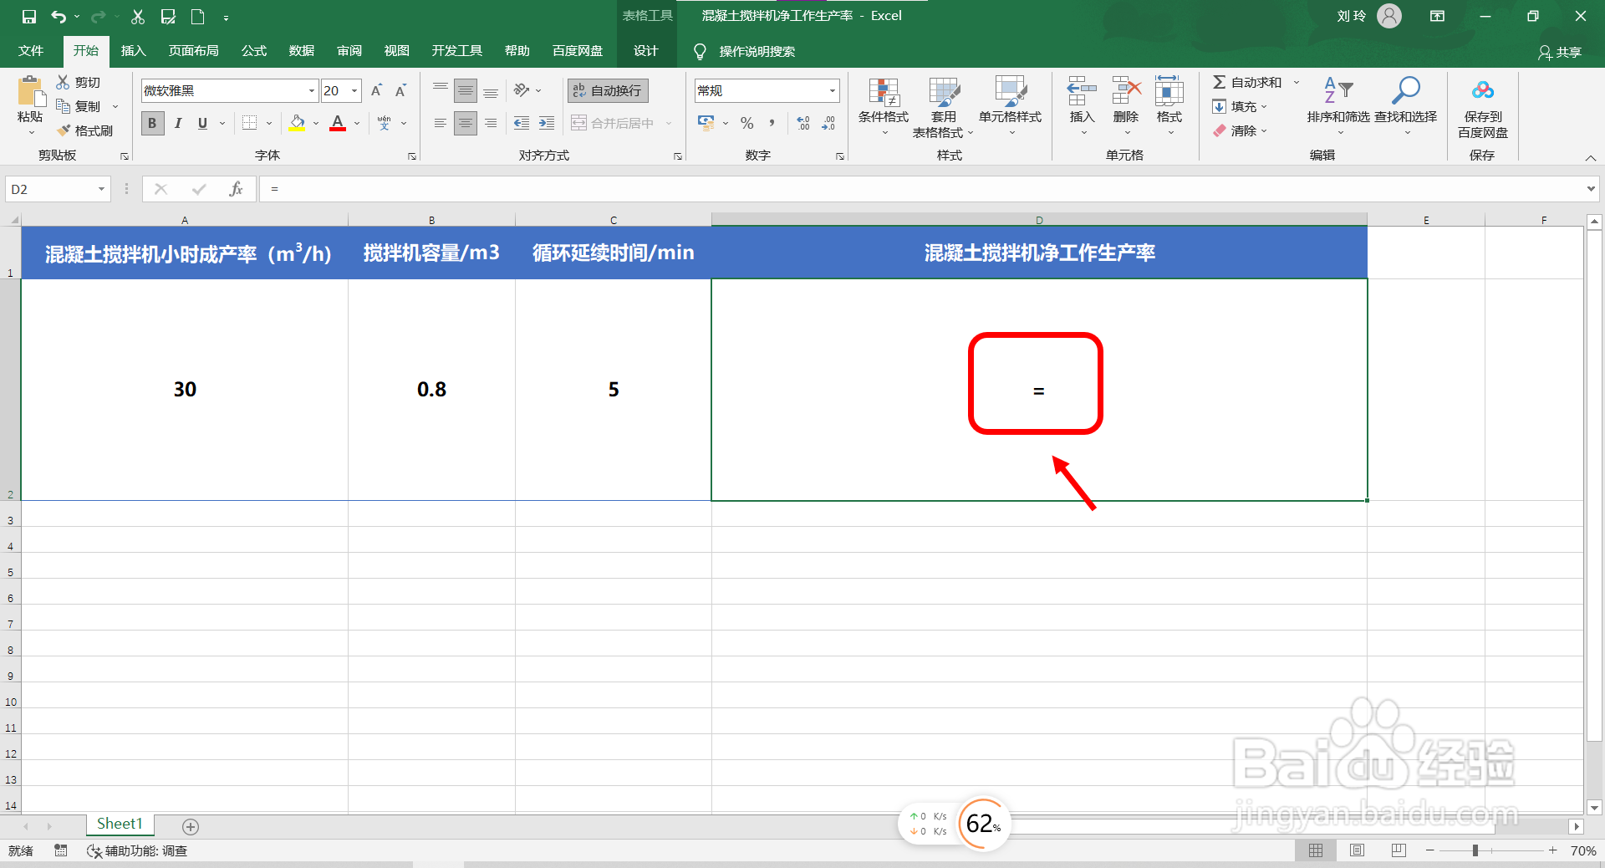The image size is (1605, 868).
Task: Open Conditional Formatting (条件格式)
Action: click(884, 107)
